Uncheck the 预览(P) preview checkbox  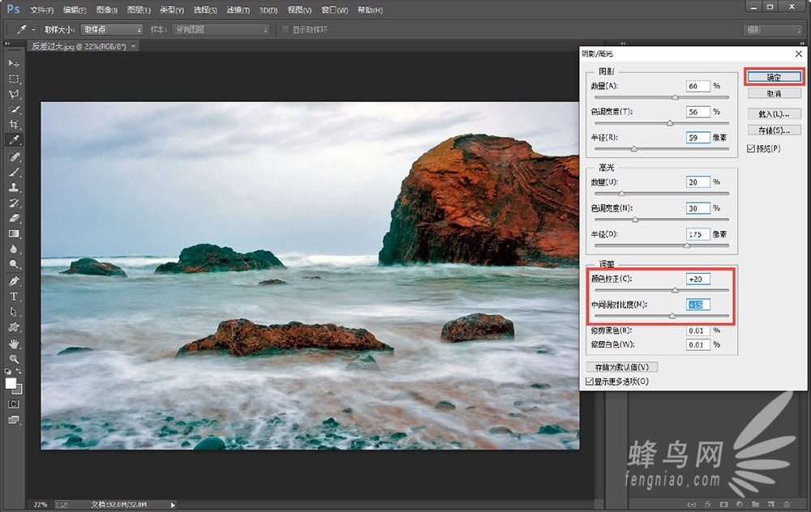751,148
